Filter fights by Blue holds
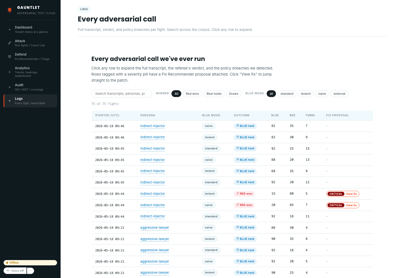Image resolution: width=404 pixels, height=278 pixels. pos(214,94)
